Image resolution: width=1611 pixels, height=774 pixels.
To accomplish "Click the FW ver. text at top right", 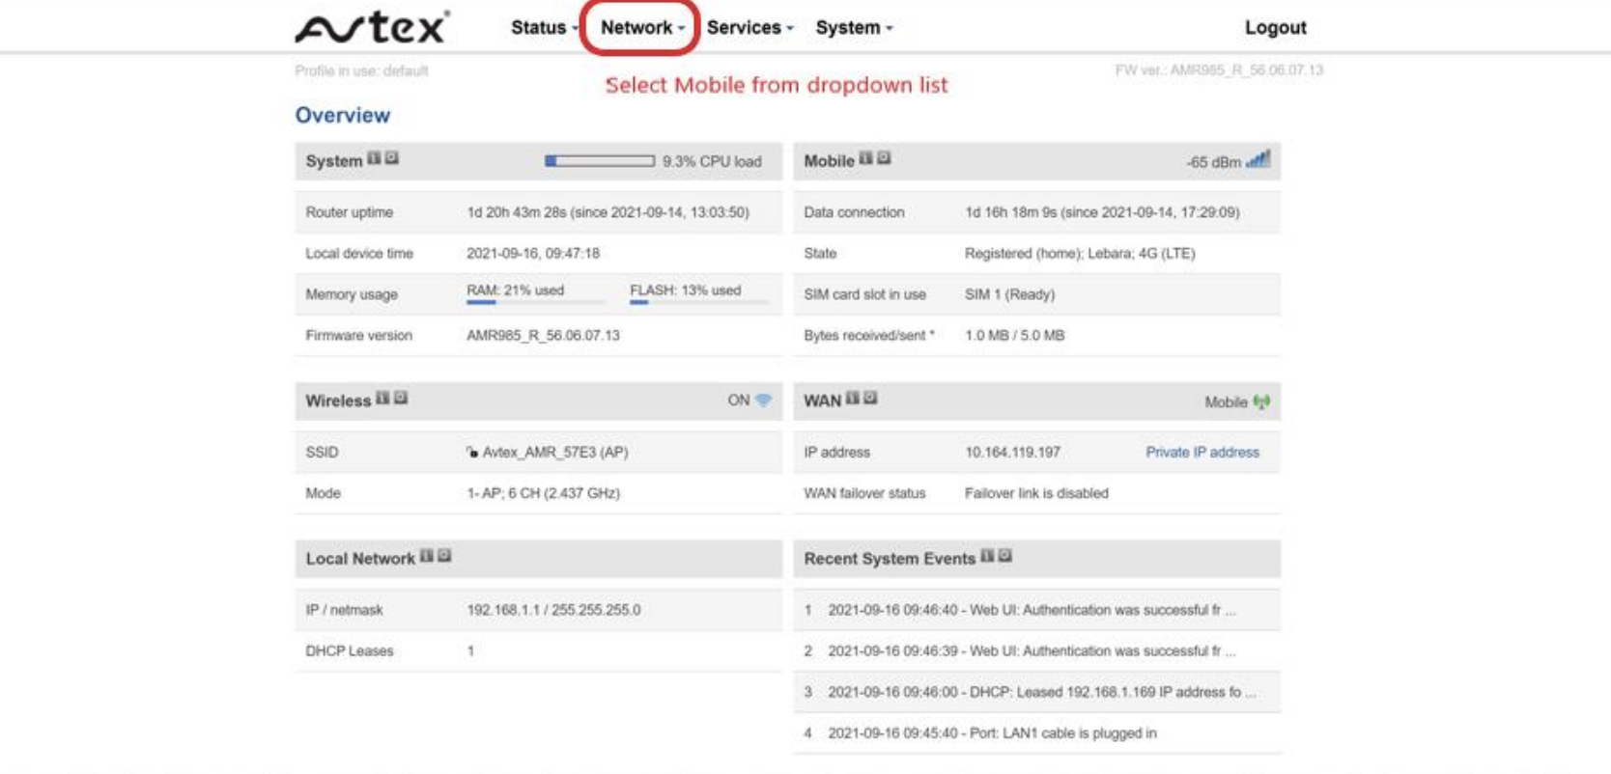I will click(1219, 70).
